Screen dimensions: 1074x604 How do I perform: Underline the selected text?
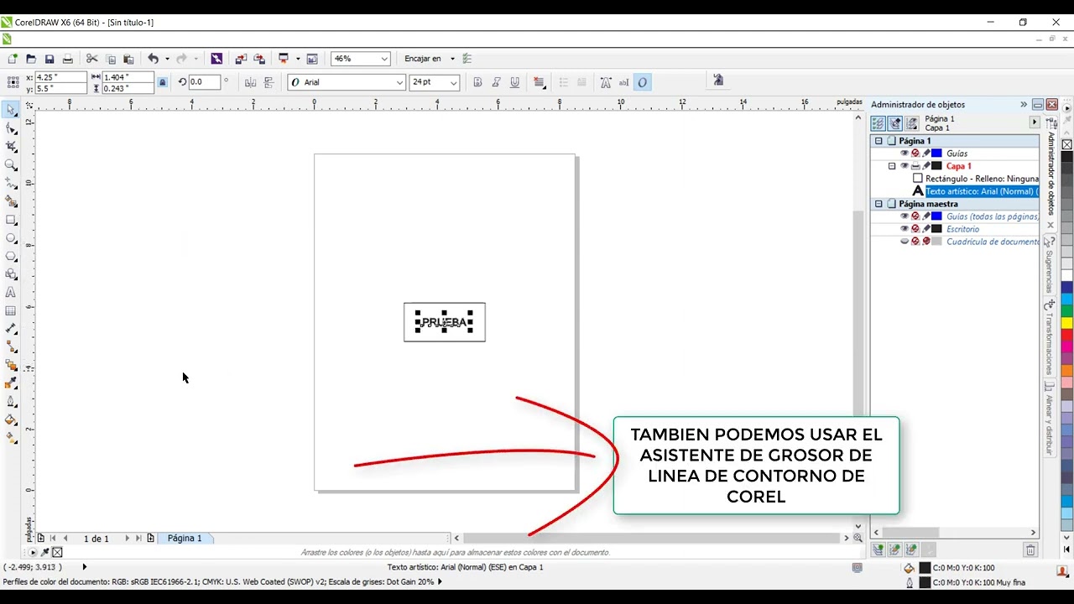tap(514, 82)
